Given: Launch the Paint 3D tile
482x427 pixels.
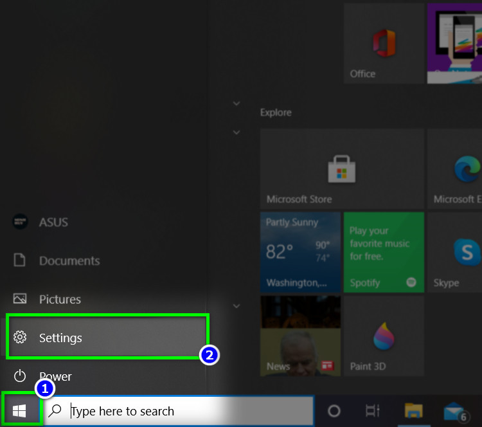Looking at the screenshot, I should [384, 336].
